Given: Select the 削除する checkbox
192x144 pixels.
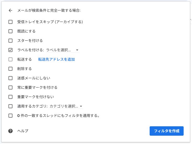Looking at the screenshot, I should click(x=10, y=69).
